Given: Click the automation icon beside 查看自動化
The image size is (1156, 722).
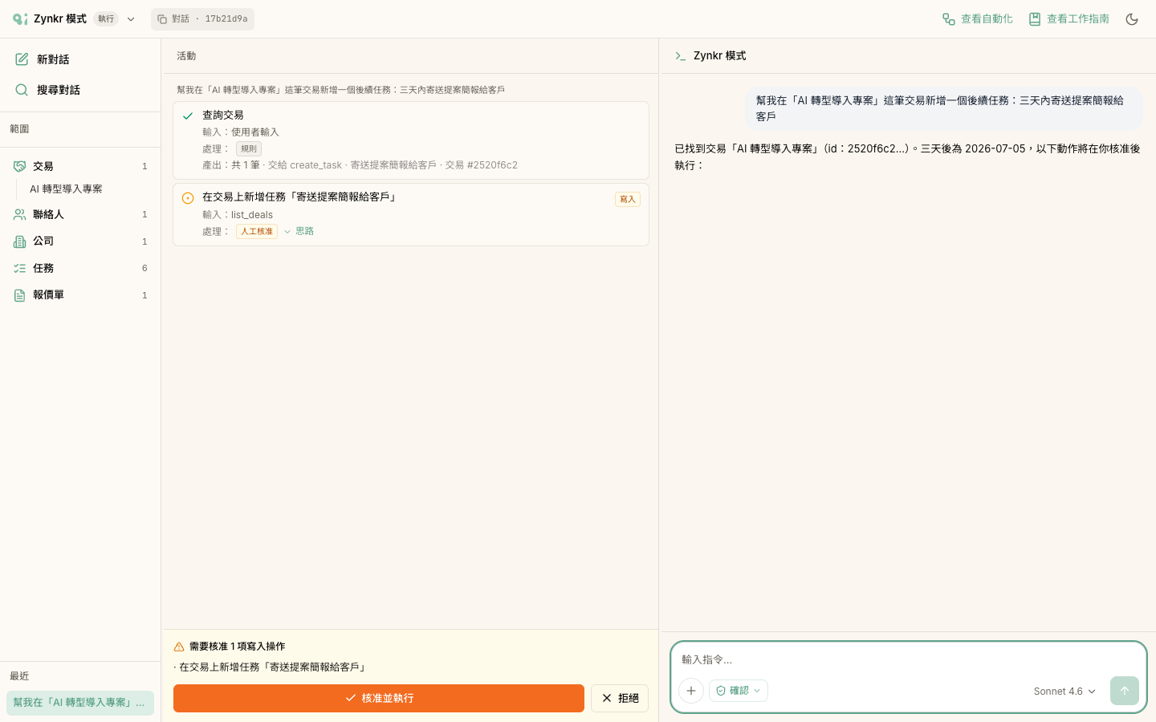Looking at the screenshot, I should [949, 19].
